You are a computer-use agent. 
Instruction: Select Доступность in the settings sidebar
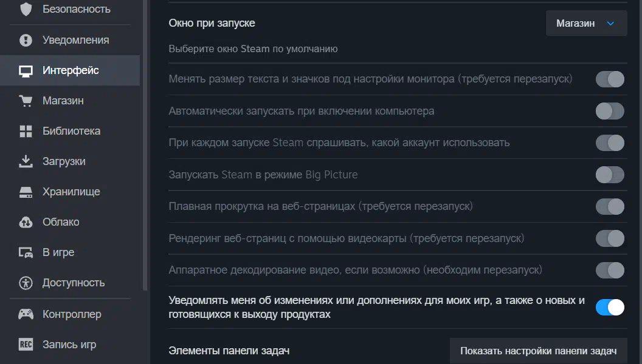(73, 283)
